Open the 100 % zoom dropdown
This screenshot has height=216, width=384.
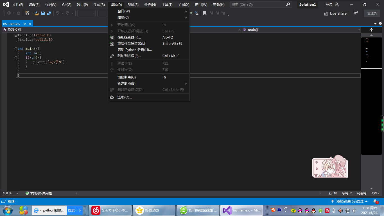point(17,193)
